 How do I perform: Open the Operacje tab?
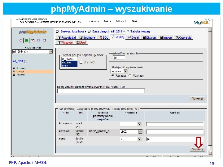coord(183,38)
